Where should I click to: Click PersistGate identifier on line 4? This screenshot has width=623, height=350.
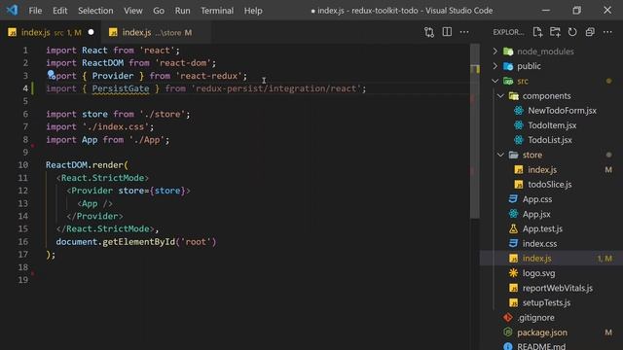pos(121,88)
